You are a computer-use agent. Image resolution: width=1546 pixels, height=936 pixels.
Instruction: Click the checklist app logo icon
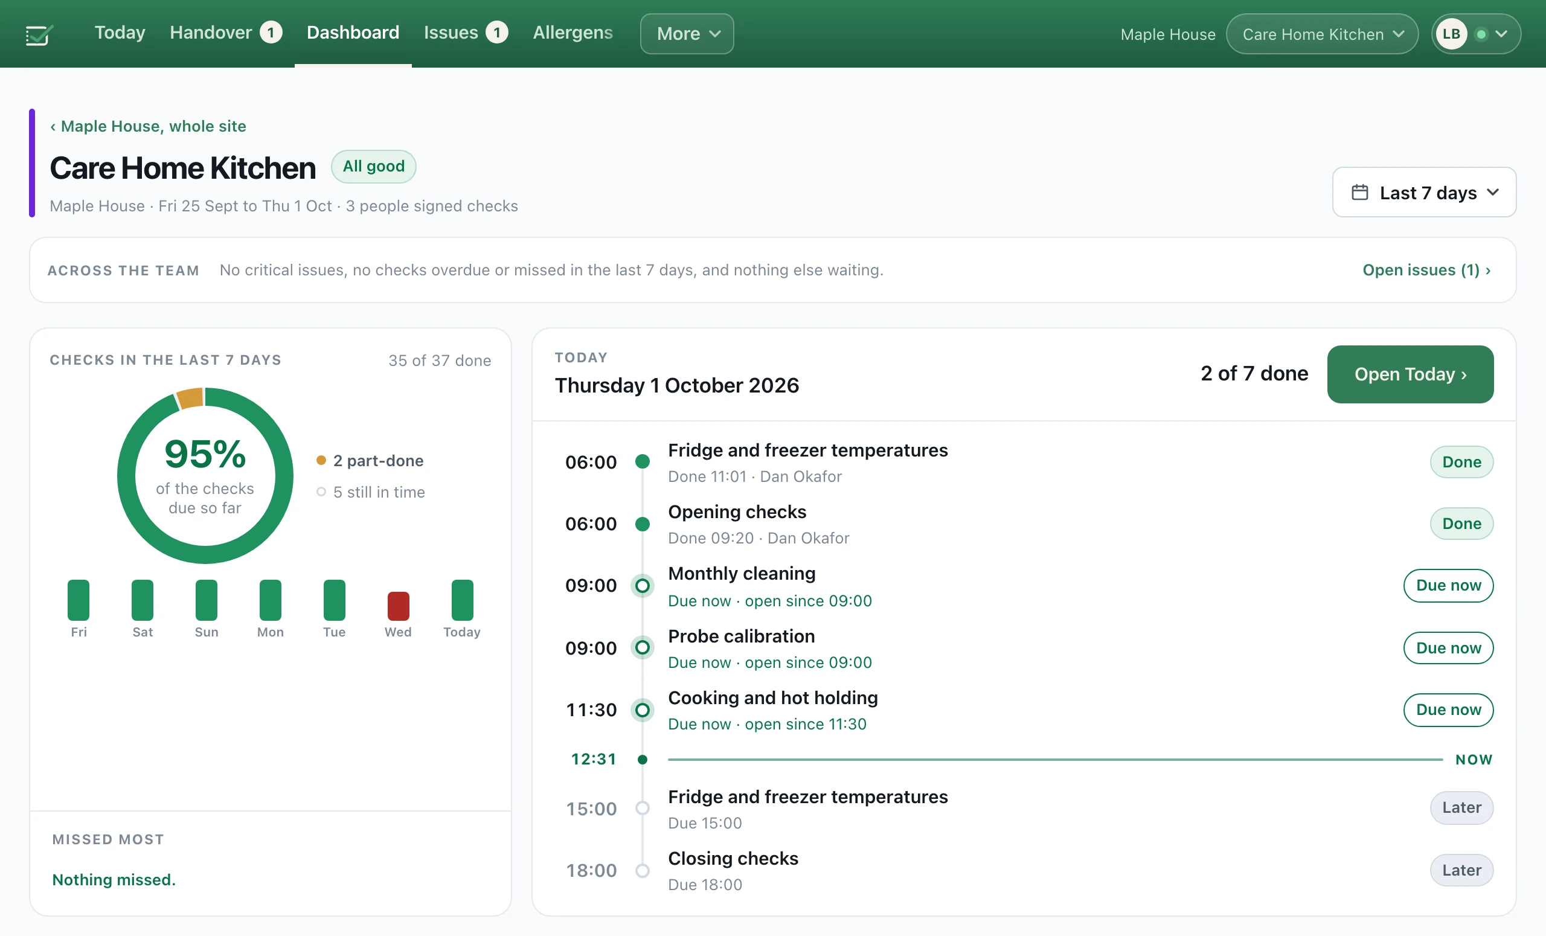click(x=39, y=34)
